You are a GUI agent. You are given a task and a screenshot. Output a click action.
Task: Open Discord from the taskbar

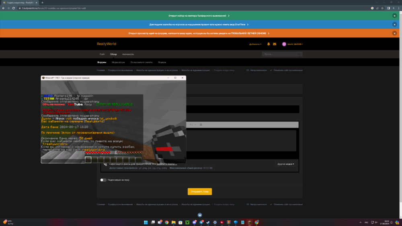click(194, 222)
